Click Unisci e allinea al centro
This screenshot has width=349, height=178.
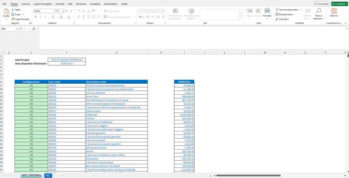click(117, 17)
